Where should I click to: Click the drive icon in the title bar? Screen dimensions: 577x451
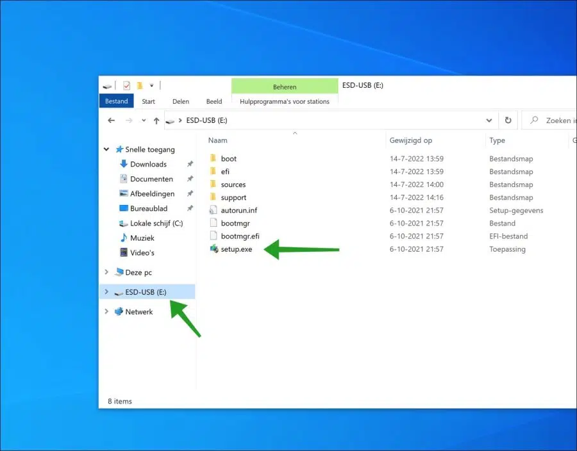click(107, 86)
